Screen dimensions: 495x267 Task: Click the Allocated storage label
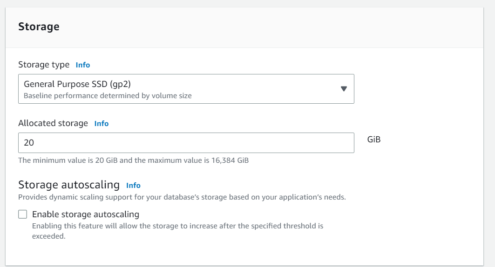pyautogui.click(x=53, y=123)
